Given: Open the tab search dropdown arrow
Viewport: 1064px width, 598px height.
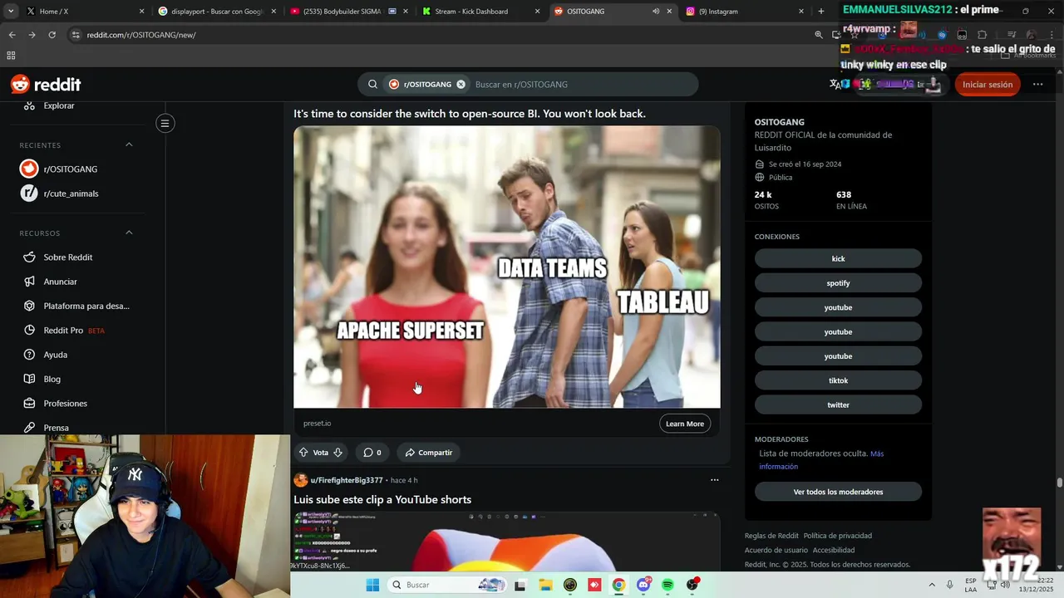Looking at the screenshot, I should pyautogui.click(x=10, y=12).
